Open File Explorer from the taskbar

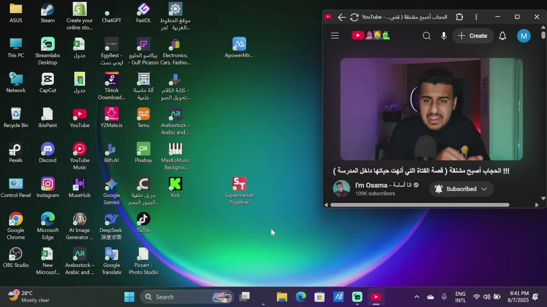coord(282,297)
